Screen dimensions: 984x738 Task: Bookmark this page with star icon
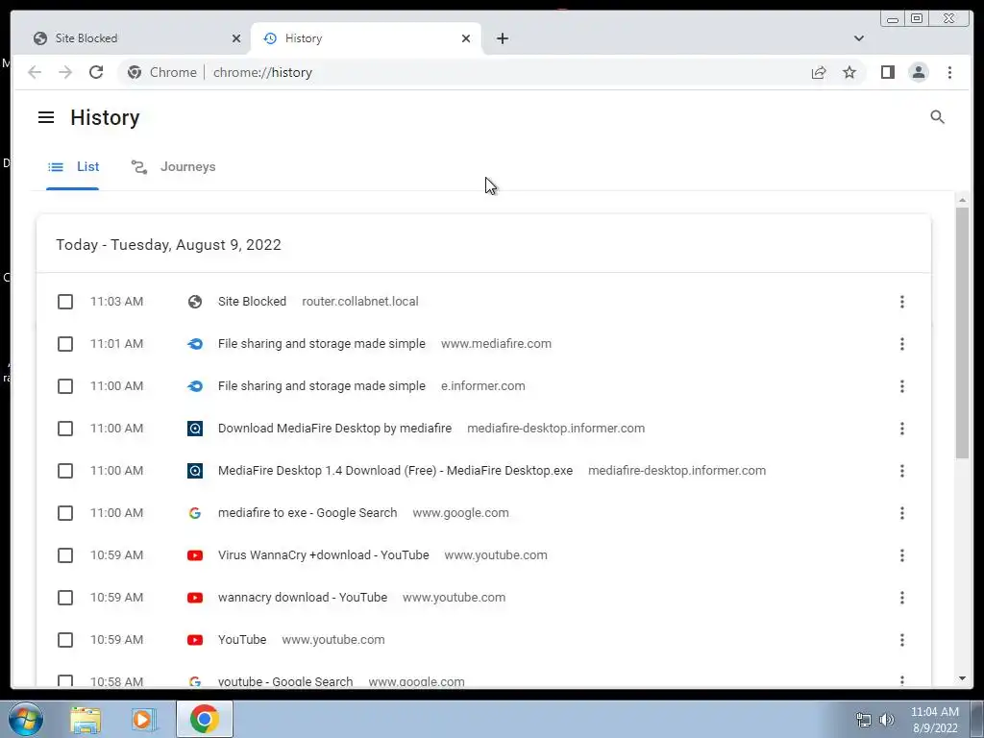[x=849, y=72]
